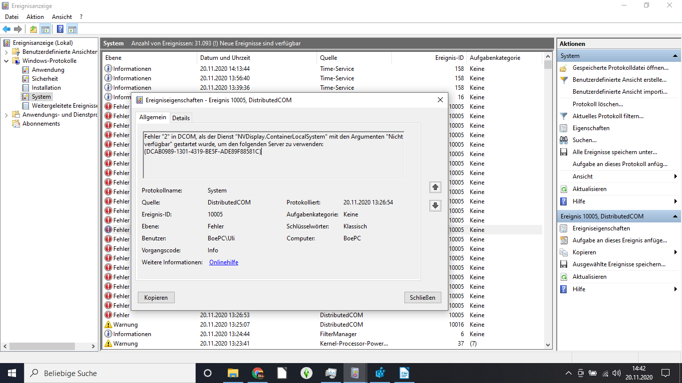Click the folder Up-one-level toolbar icon

tap(33, 29)
